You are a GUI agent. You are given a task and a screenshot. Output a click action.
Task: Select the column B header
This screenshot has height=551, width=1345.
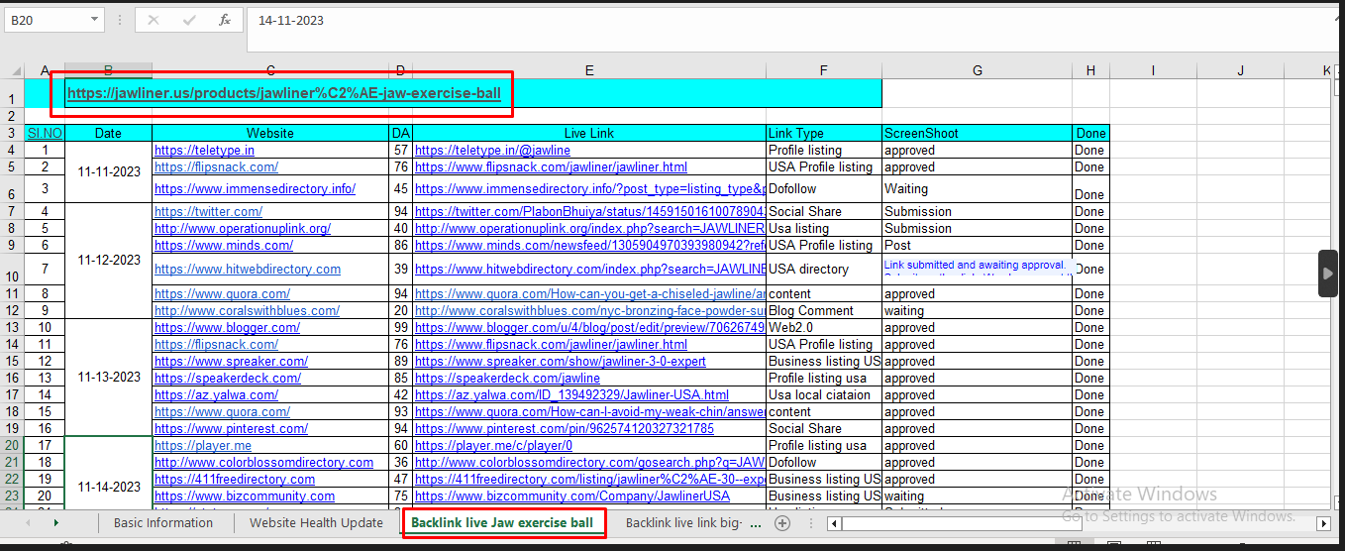pos(108,70)
